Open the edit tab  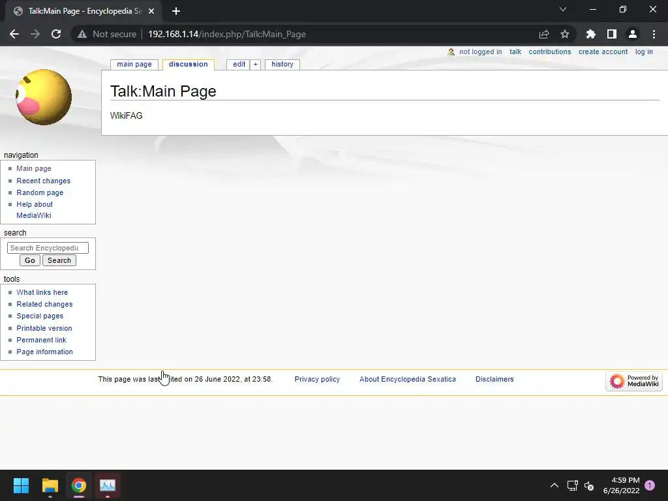(x=239, y=65)
